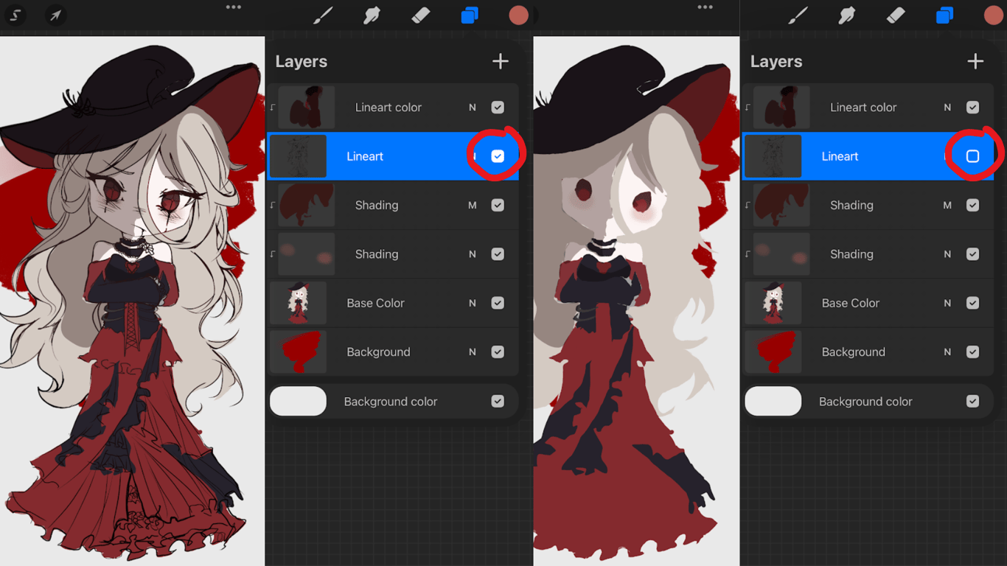The height and width of the screenshot is (566, 1007).
Task: Select the Base Color layer in left panel
Action: (x=392, y=303)
